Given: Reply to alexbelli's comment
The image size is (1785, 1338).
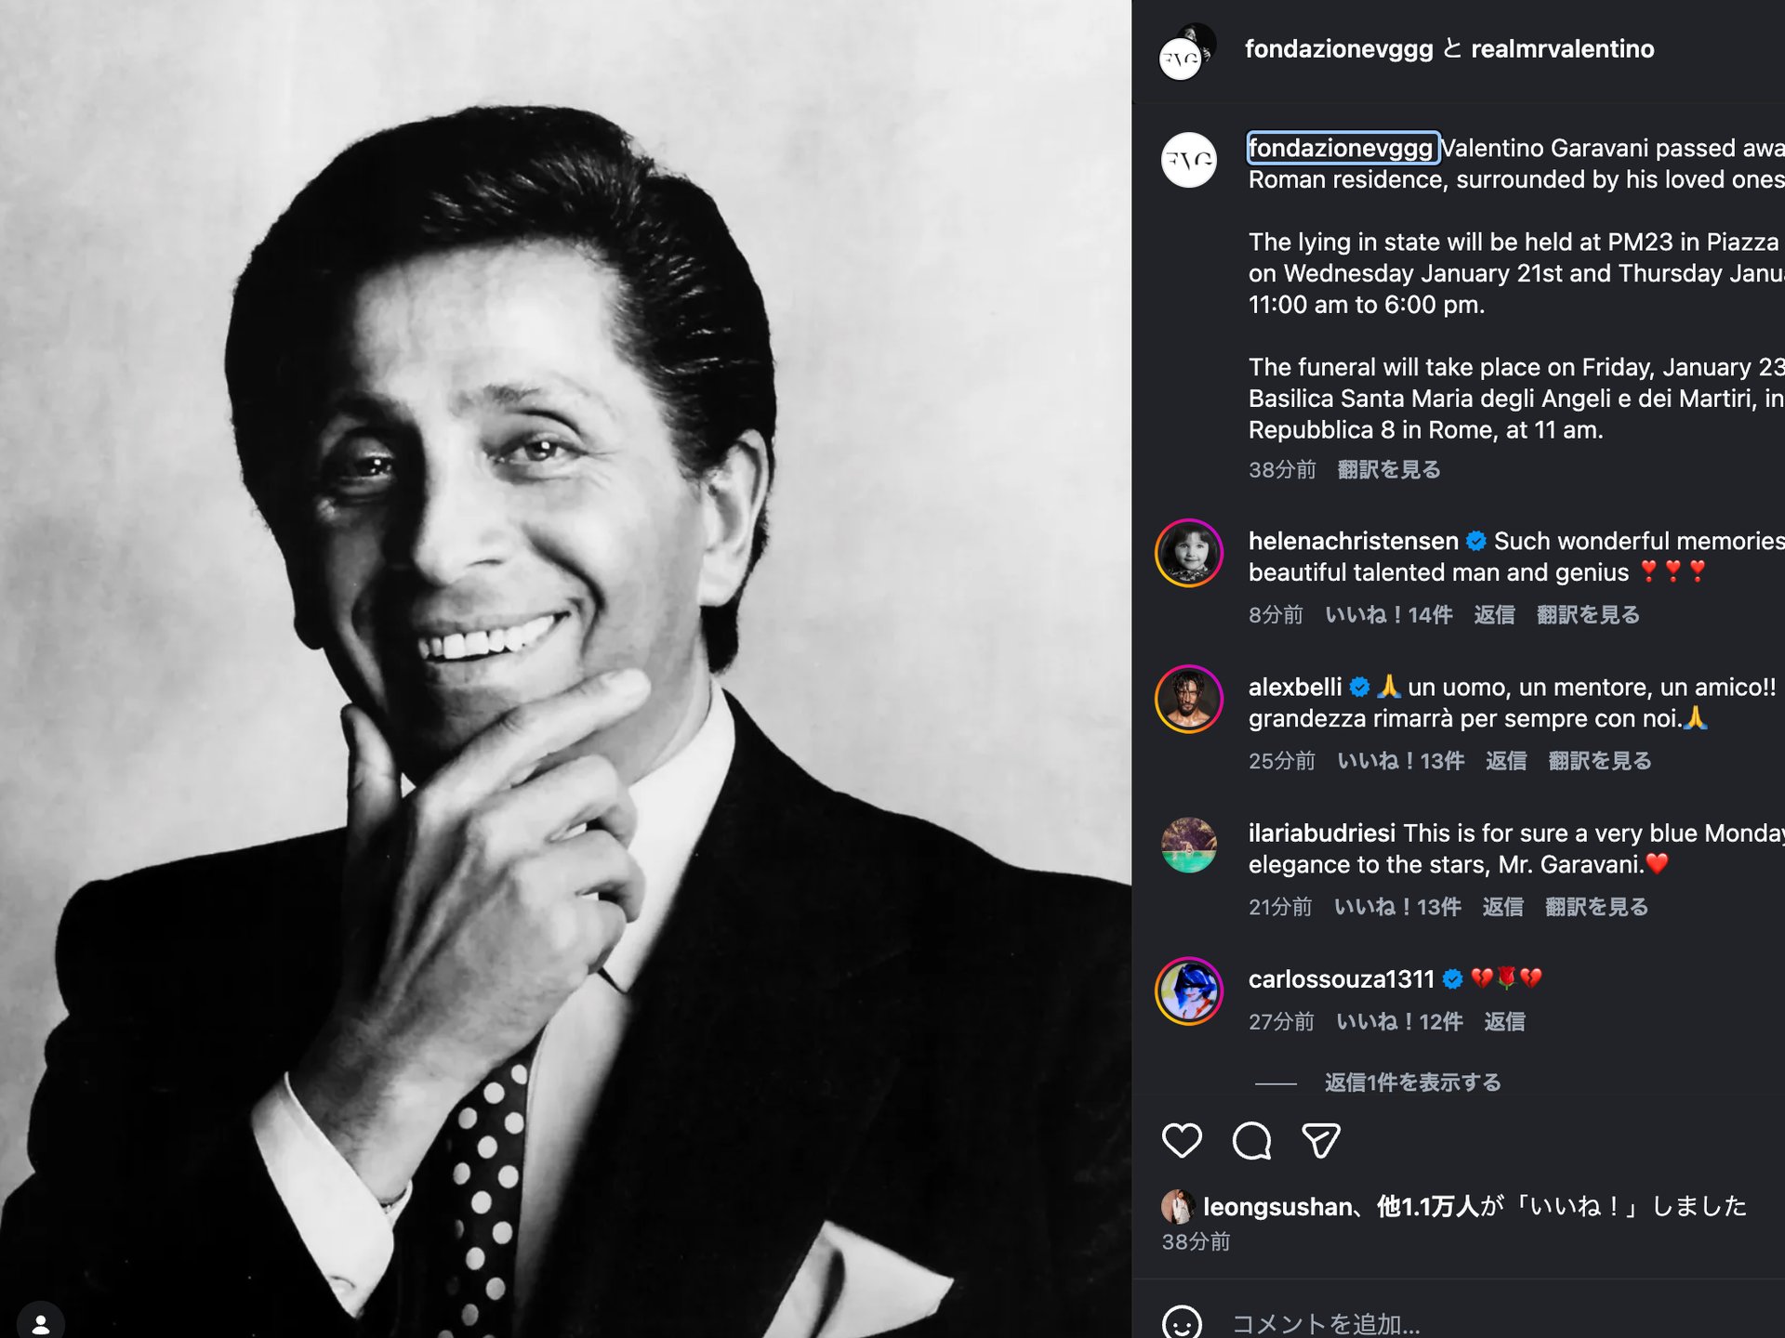Looking at the screenshot, I should [1505, 761].
